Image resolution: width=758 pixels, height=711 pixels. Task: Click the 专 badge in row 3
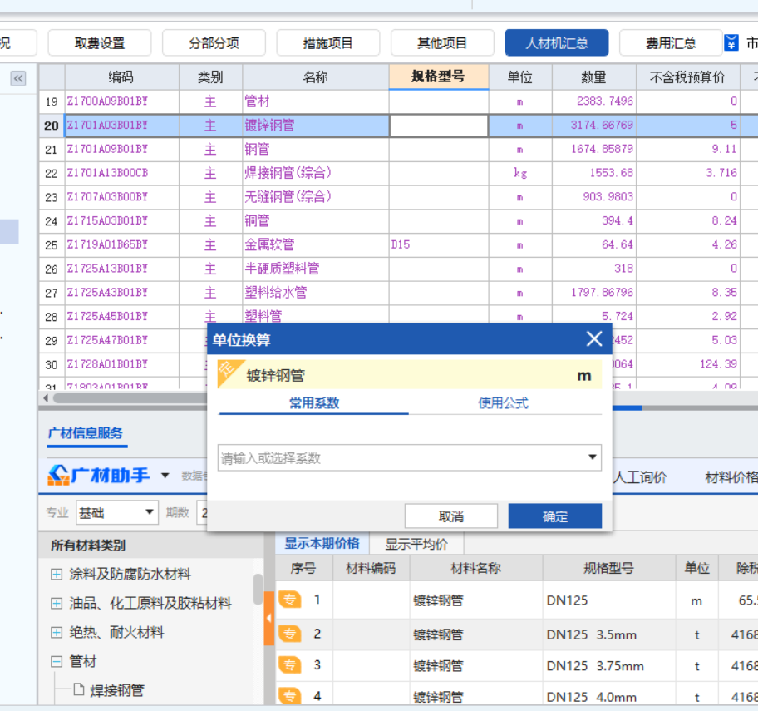coord(290,665)
